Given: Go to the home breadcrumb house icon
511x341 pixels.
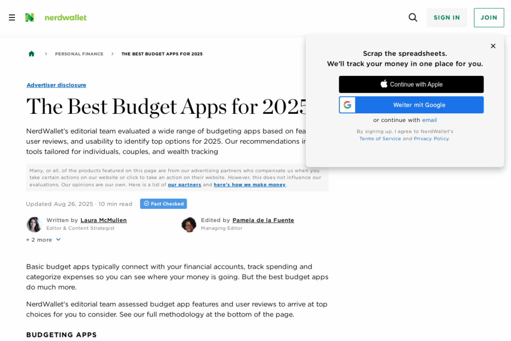Looking at the screenshot, I should (31, 54).
